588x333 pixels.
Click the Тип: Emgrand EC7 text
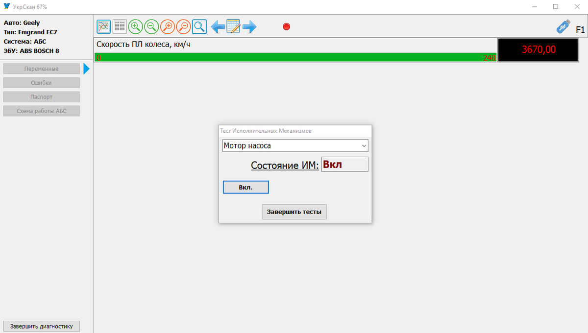click(x=30, y=32)
